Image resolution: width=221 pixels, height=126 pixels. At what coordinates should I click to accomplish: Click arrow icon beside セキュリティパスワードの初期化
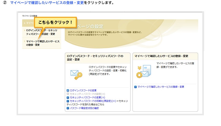pos(68,101)
